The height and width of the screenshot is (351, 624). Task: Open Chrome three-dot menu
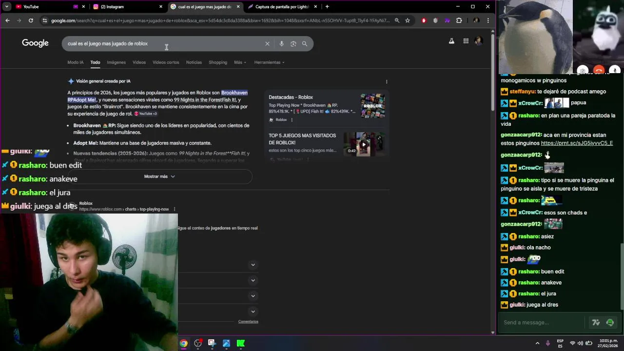coord(488,20)
